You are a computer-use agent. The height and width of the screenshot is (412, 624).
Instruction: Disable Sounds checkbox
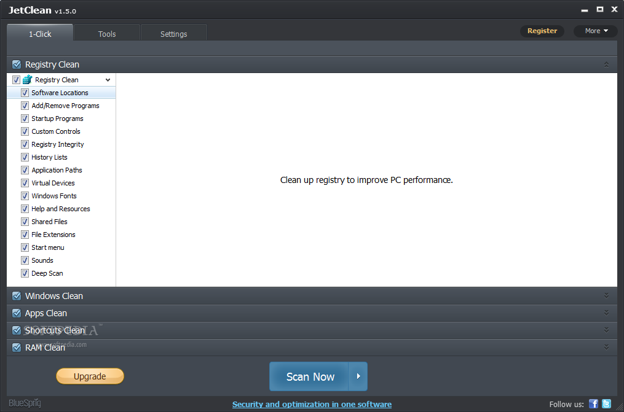coord(25,260)
